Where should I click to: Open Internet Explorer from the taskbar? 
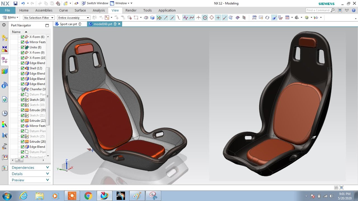(24, 196)
